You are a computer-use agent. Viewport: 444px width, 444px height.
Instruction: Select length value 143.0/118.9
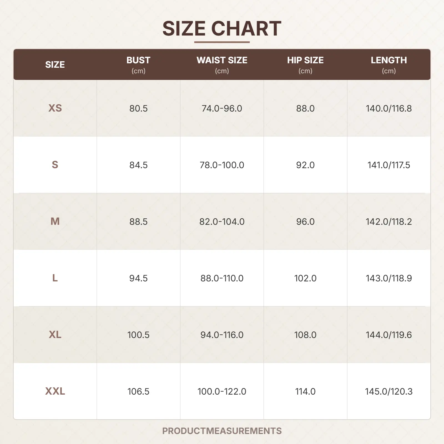(x=389, y=278)
